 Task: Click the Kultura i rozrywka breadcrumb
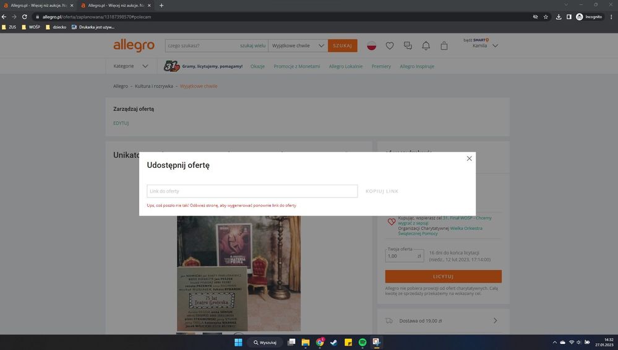[153, 86]
